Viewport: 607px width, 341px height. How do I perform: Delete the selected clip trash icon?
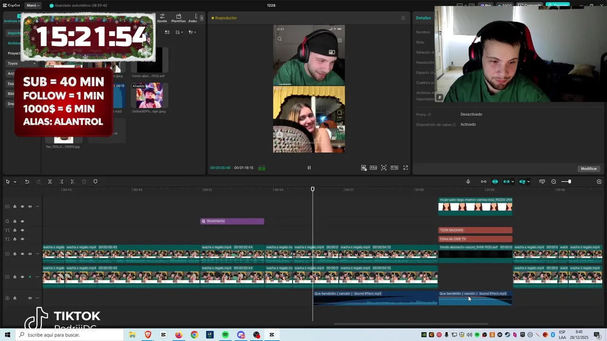coord(84,181)
